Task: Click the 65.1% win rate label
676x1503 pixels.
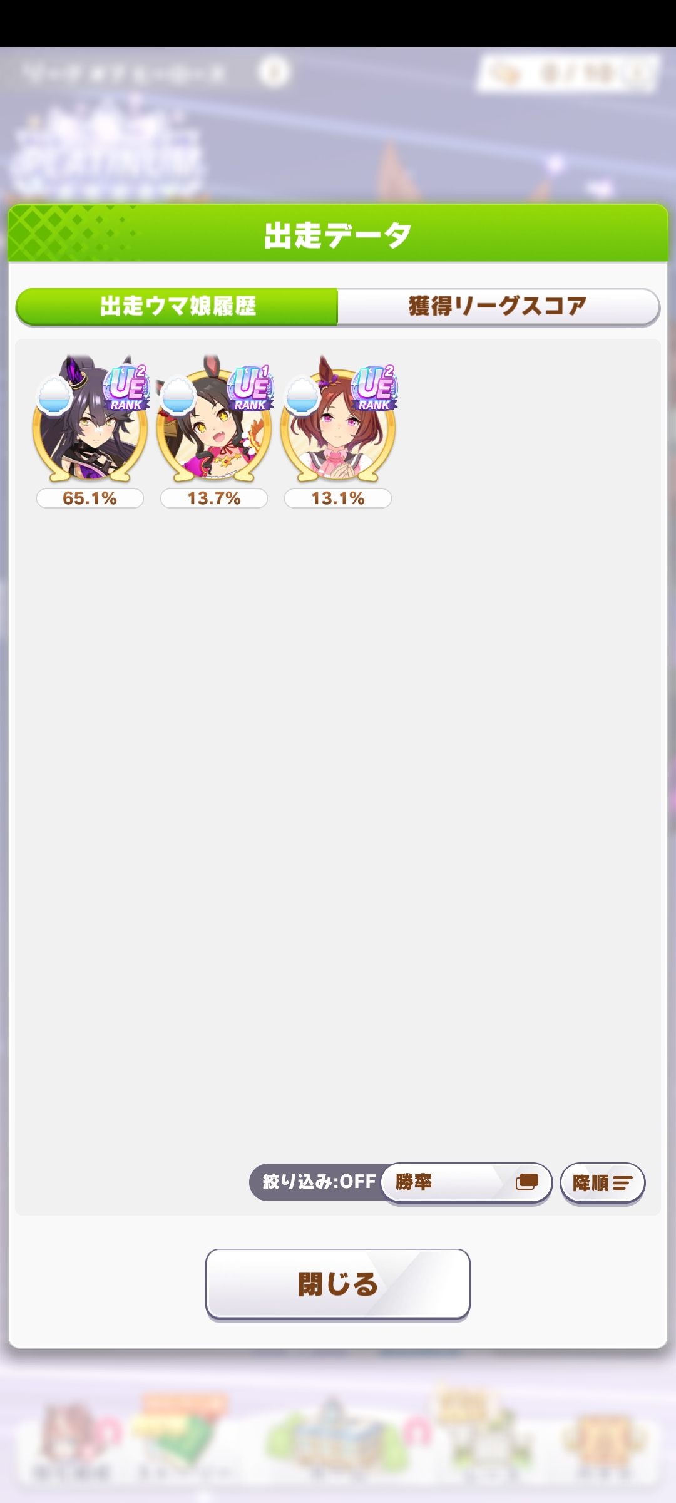Action: (90, 498)
